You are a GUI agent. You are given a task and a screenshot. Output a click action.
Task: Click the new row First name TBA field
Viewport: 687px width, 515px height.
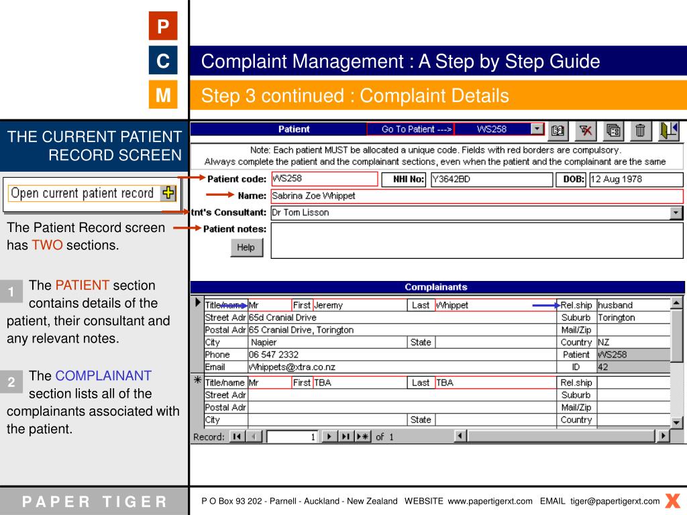pyautogui.click(x=360, y=383)
